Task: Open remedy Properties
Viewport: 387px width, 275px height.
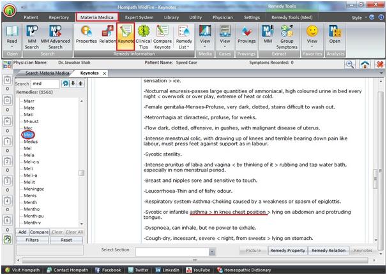Action: (86, 34)
